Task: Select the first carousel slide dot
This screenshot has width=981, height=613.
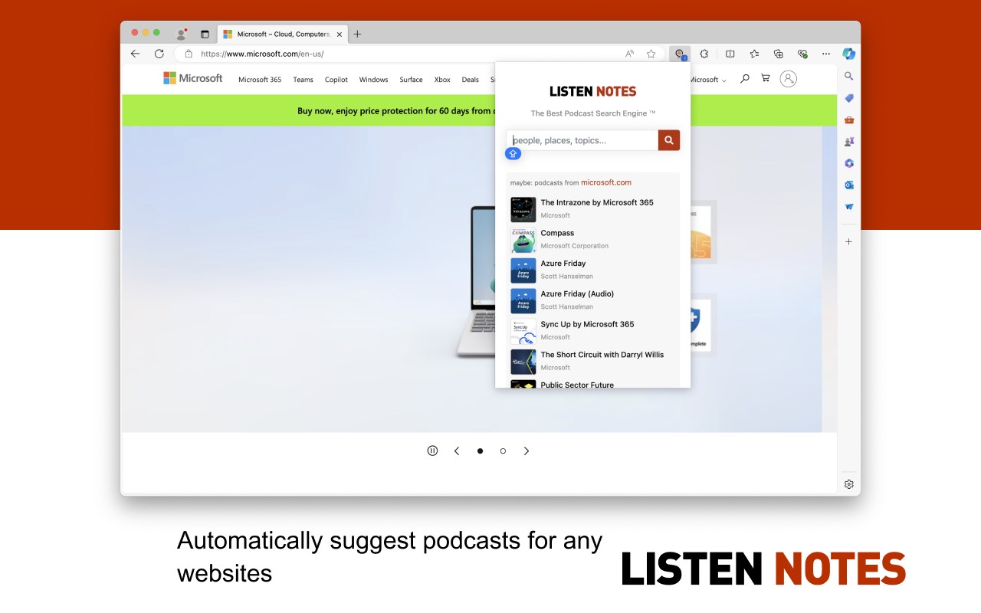Action: tap(480, 451)
